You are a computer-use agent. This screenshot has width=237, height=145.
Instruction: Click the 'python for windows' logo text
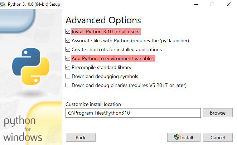point(23,129)
